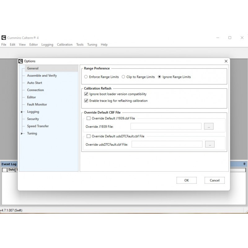248x248 pixels.
Task: Click the Override J1939 File text field
Action: 166,126
